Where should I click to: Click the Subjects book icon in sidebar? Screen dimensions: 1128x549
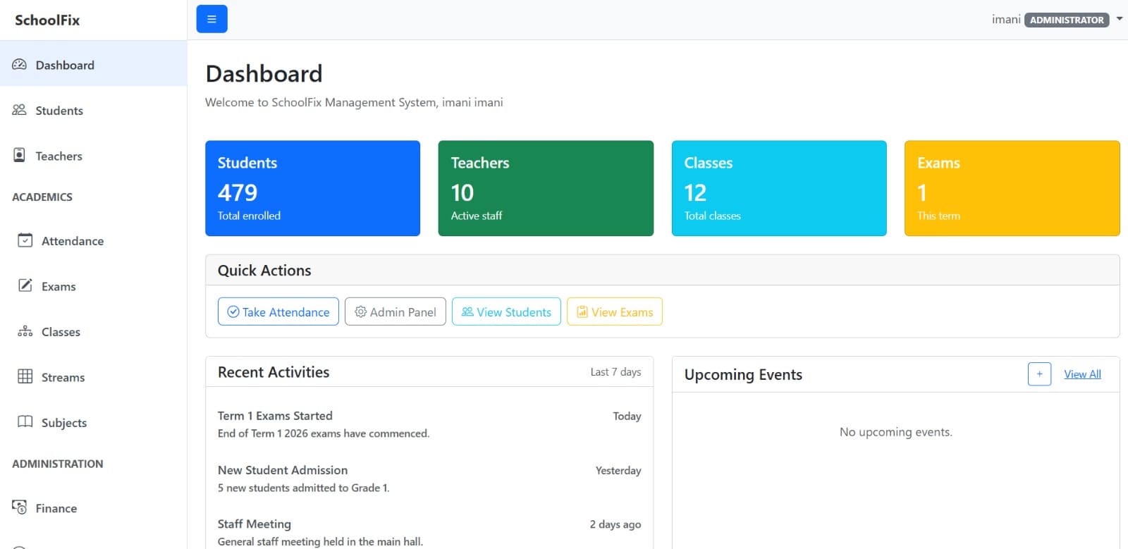pyautogui.click(x=25, y=421)
